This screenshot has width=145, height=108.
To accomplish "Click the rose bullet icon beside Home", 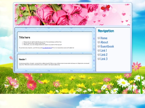I will (x=99, y=38).
